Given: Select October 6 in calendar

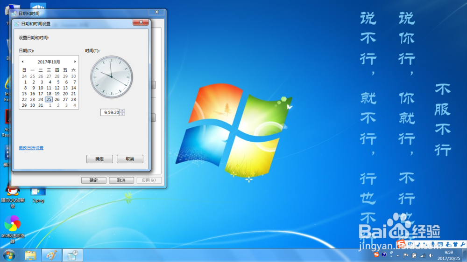Looking at the screenshot, I should point(65,82).
